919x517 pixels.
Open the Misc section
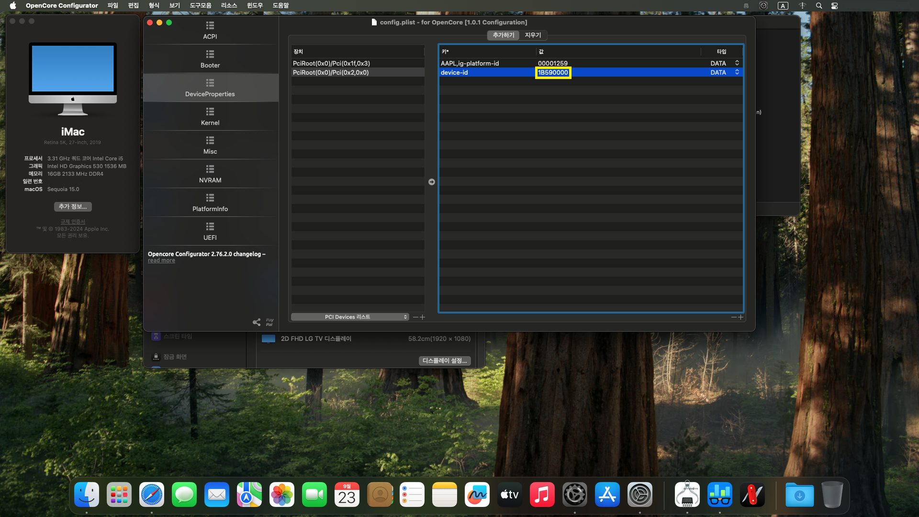click(x=210, y=145)
